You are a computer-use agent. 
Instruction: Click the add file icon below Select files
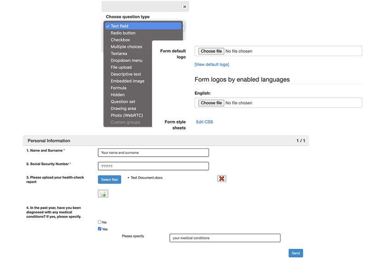[103, 194]
